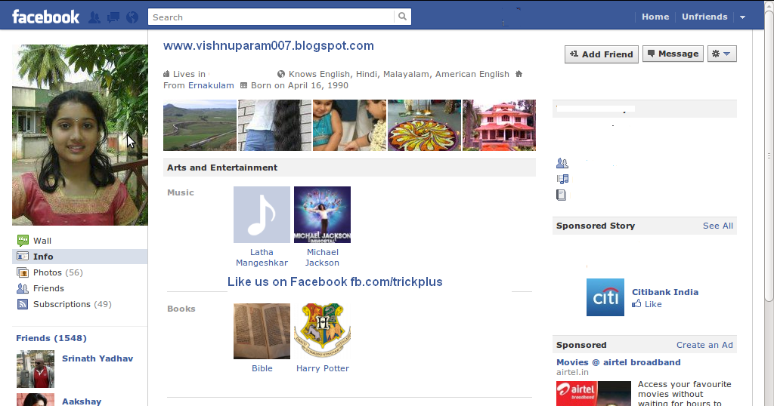Open Harry Potter page link
Viewport: 774px width, 406px height.
click(322, 368)
